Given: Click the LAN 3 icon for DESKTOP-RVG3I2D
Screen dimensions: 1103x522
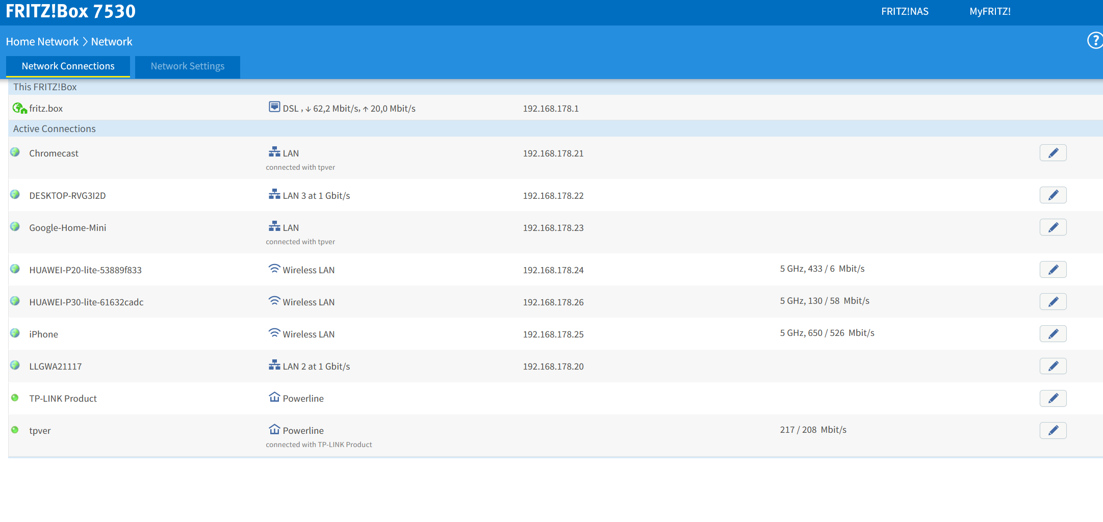Looking at the screenshot, I should pyautogui.click(x=274, y=194).
